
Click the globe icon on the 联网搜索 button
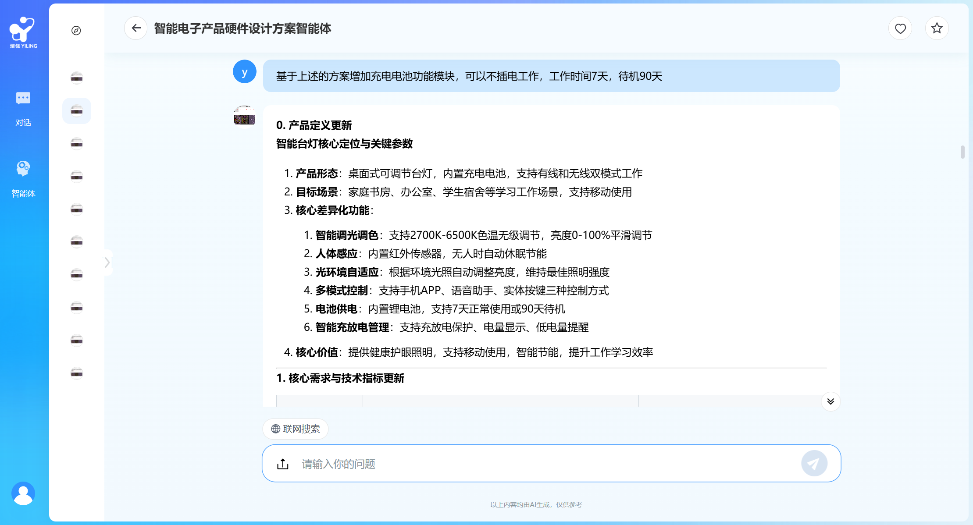276,429
